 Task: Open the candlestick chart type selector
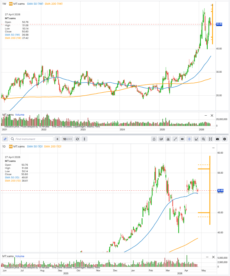click(161, 139)
